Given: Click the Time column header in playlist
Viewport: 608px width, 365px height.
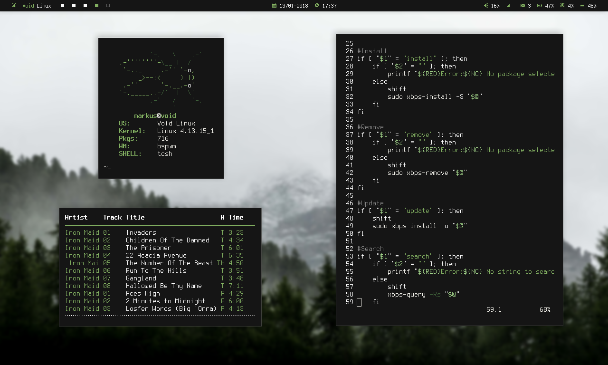Looking at the screenshot, I should 236,217.
